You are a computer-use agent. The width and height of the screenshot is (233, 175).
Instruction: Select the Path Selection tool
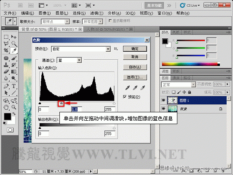tap(6, 93)
